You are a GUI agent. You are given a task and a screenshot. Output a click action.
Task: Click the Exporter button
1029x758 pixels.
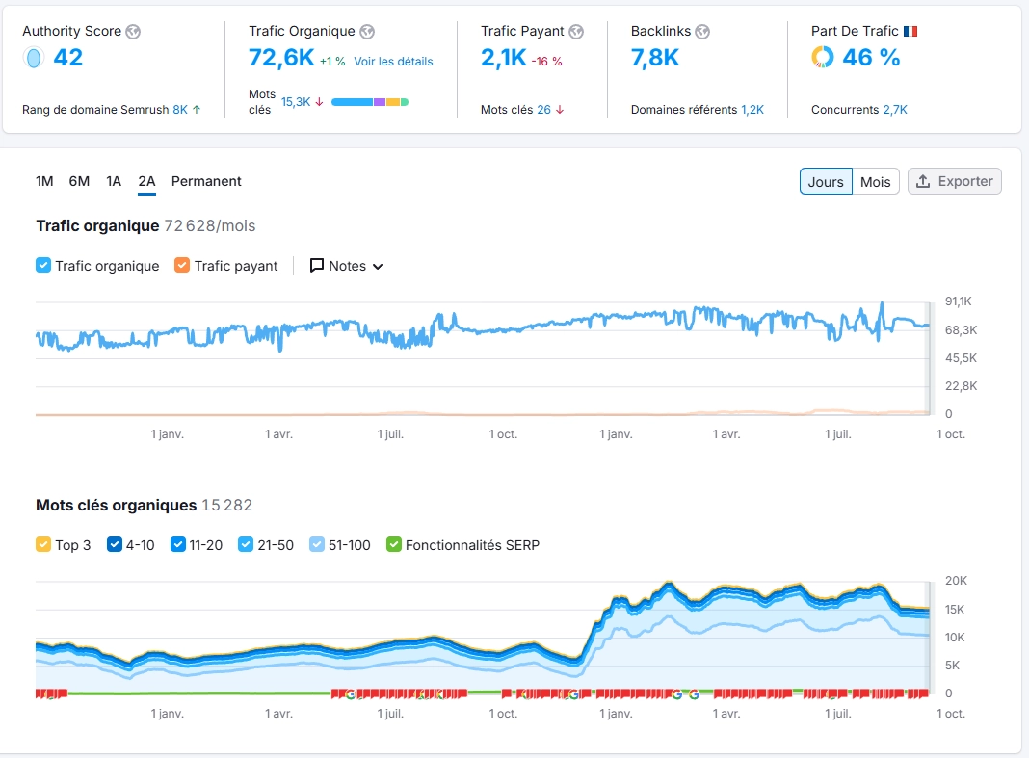point(955,181)
